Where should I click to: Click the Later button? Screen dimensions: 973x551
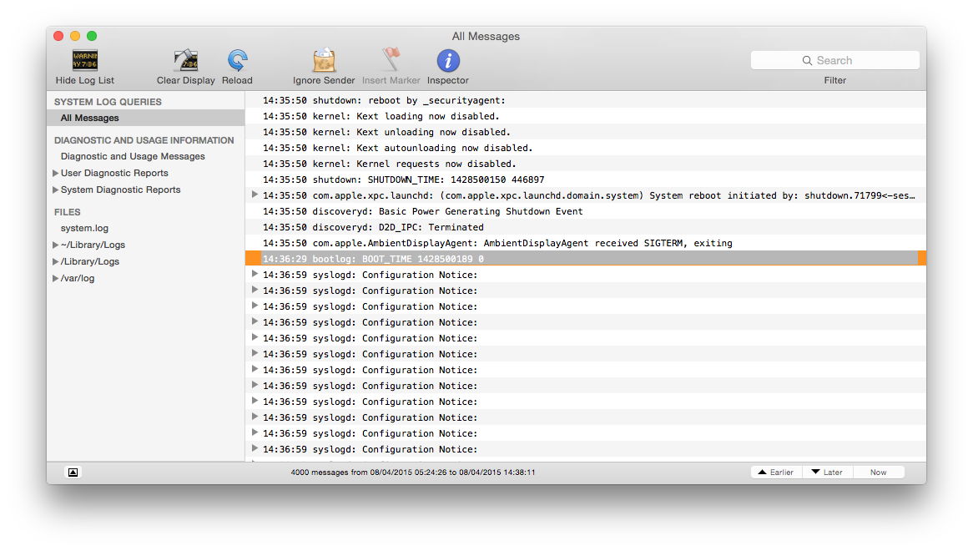coord(827,473)
